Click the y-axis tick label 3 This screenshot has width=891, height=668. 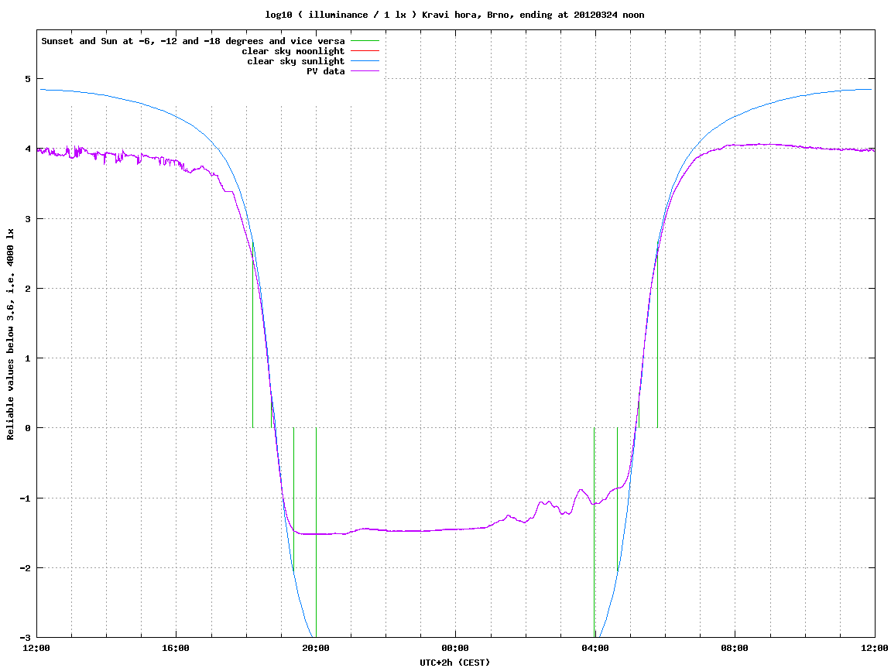[x=28, y=219]
